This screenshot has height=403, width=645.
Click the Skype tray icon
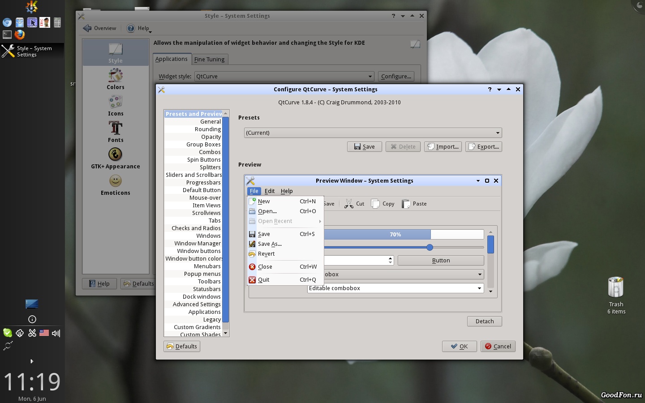[8, 333]
